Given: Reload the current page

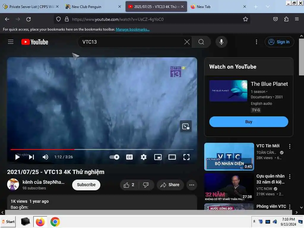Looking at the screenshot, I should (28, 19).
